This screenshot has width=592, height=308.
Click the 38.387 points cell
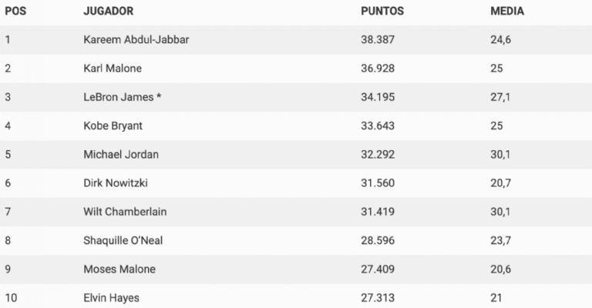point(378,40)
